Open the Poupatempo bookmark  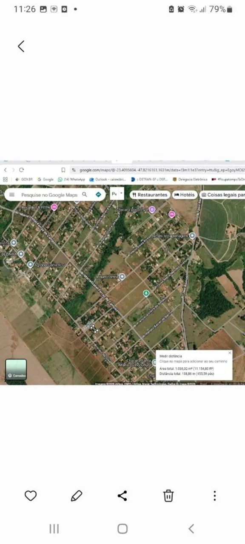click(x=228, y=179)
